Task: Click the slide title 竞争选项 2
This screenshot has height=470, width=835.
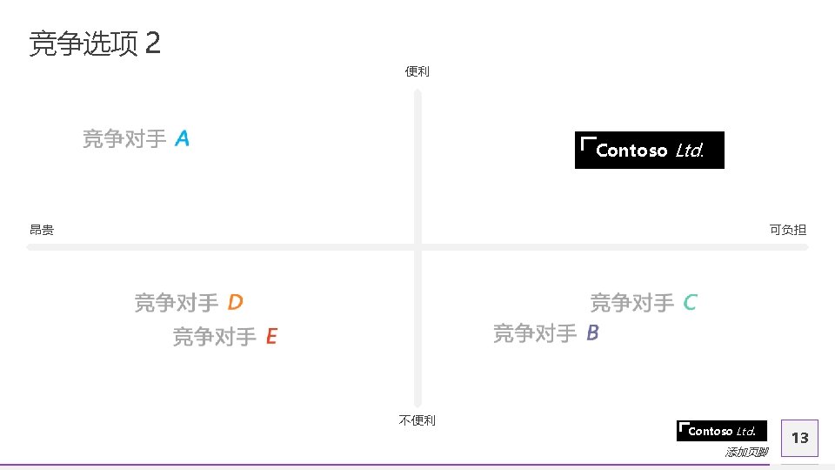Action: [94, 43]
